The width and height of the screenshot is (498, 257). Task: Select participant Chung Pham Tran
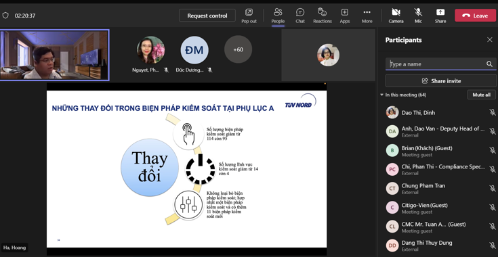[440, 188]
